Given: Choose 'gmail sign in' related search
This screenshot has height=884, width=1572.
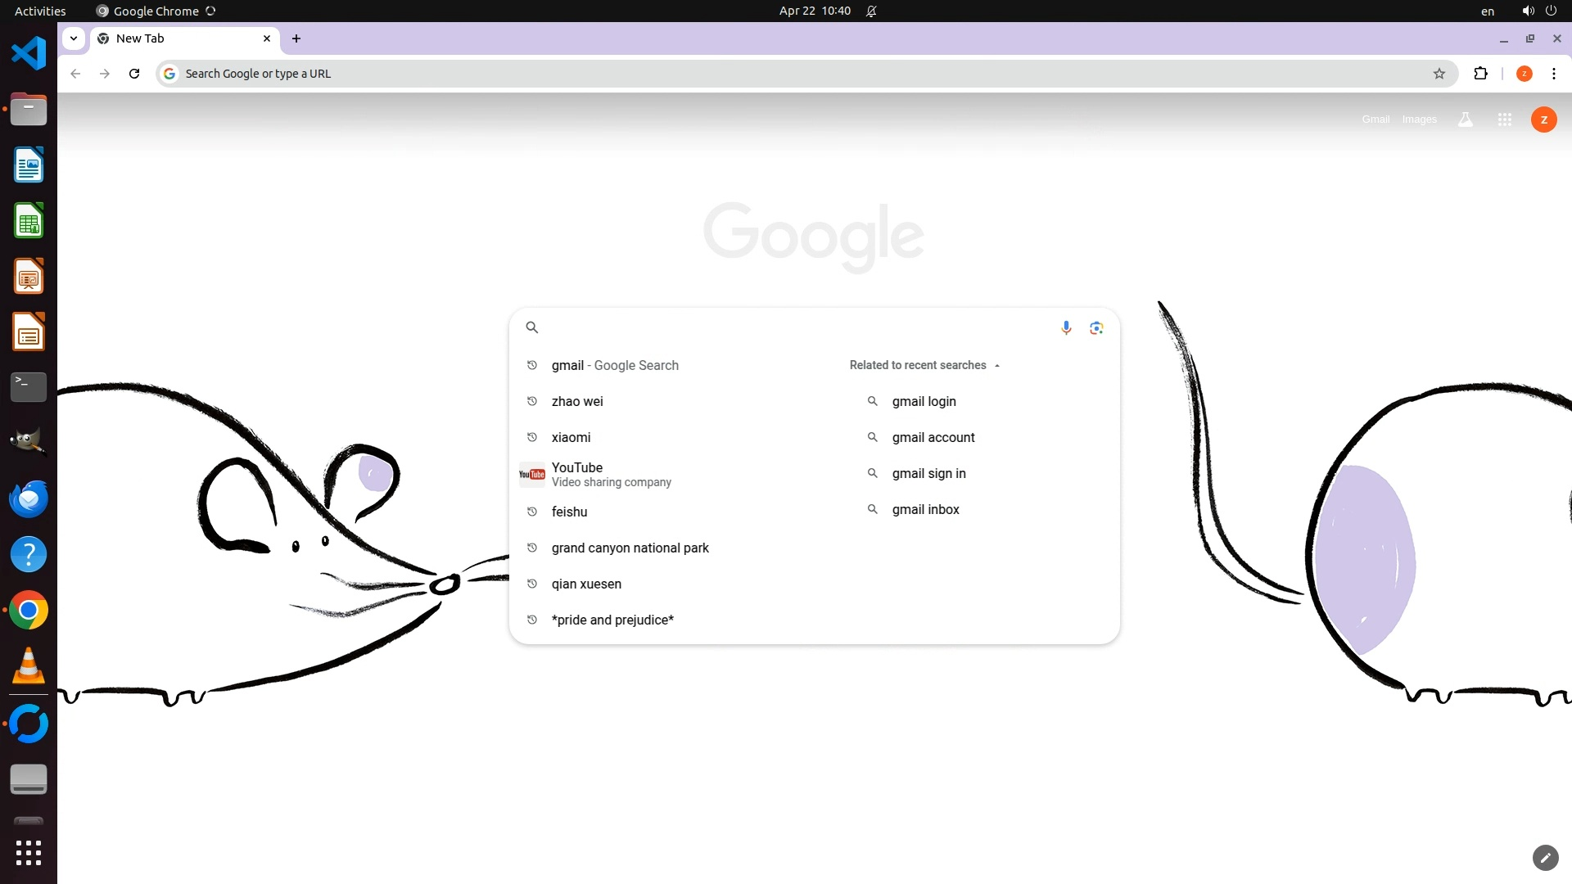Looking at the screenshot, I should pos(928,473).
